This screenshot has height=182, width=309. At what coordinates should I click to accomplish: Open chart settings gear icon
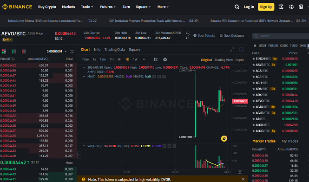[165, 59]
